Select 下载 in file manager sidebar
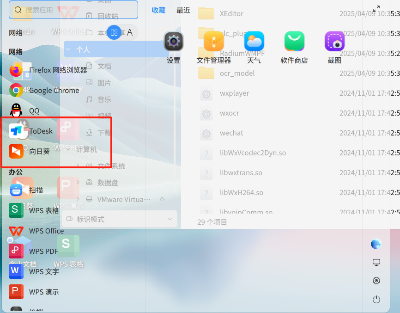400x313 pixels. click(98, 133)
